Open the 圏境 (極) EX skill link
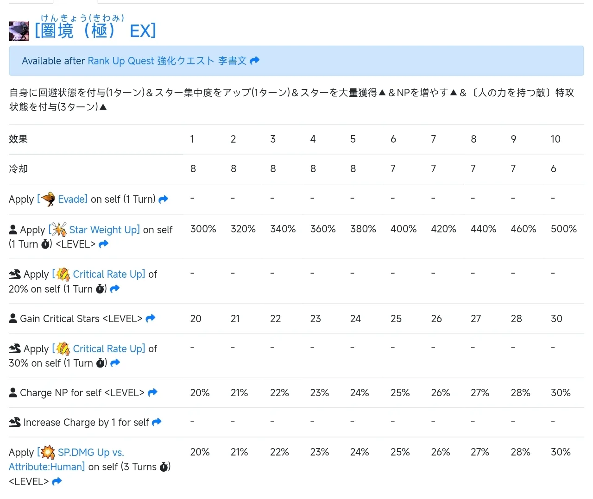The image size is (593, 499). 95,31
